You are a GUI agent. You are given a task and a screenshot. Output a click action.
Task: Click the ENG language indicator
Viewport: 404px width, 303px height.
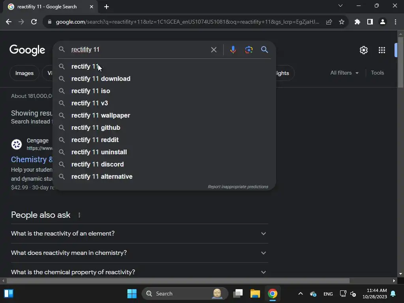click(328, 294)
